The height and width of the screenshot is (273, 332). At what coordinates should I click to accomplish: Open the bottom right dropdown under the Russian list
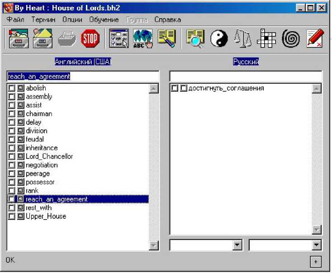[x=316, y=245]
